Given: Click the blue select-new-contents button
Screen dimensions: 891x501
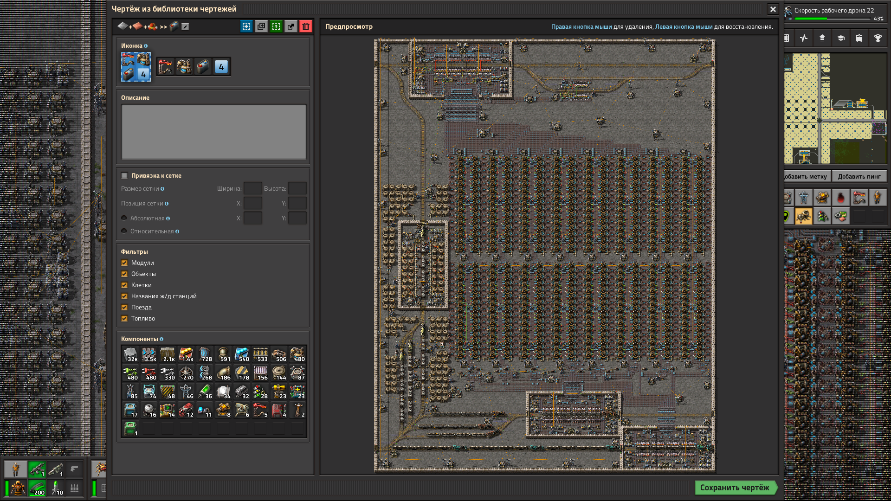Looking at the screenshot, I should pos(246,26).
